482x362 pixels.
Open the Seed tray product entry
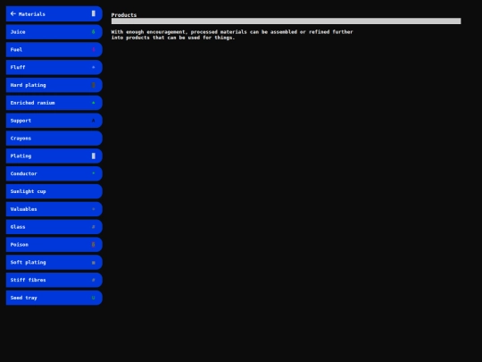(x=54, y=298)
